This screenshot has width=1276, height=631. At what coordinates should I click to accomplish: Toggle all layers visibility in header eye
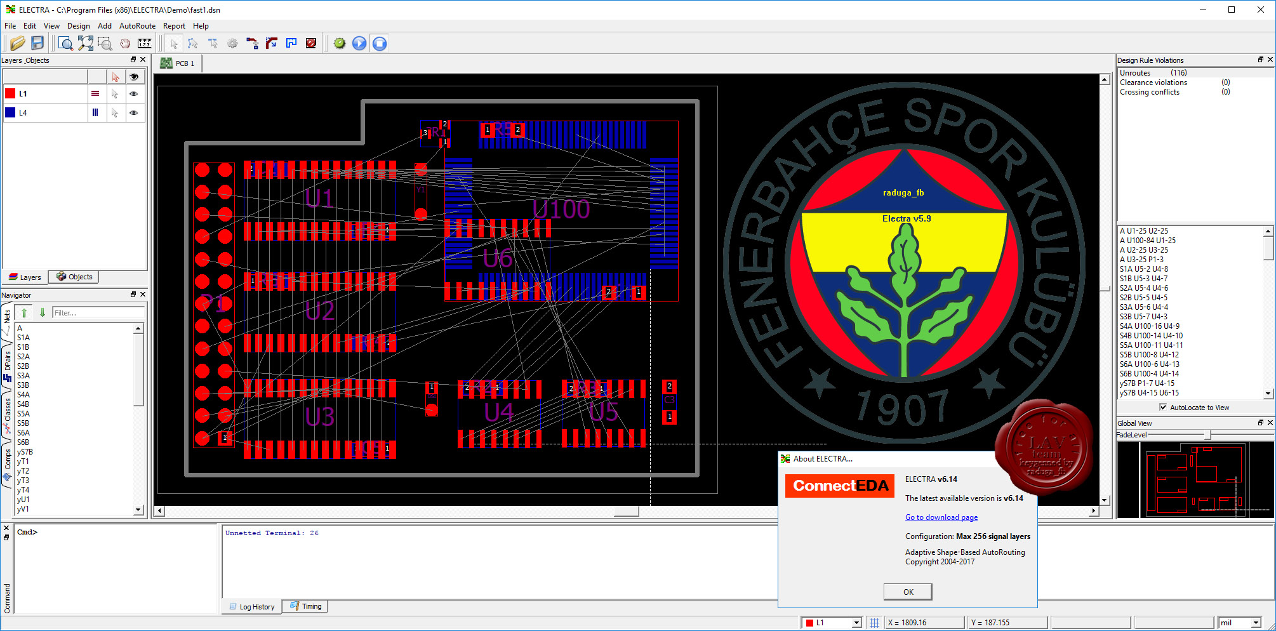[x=133, y=77]
